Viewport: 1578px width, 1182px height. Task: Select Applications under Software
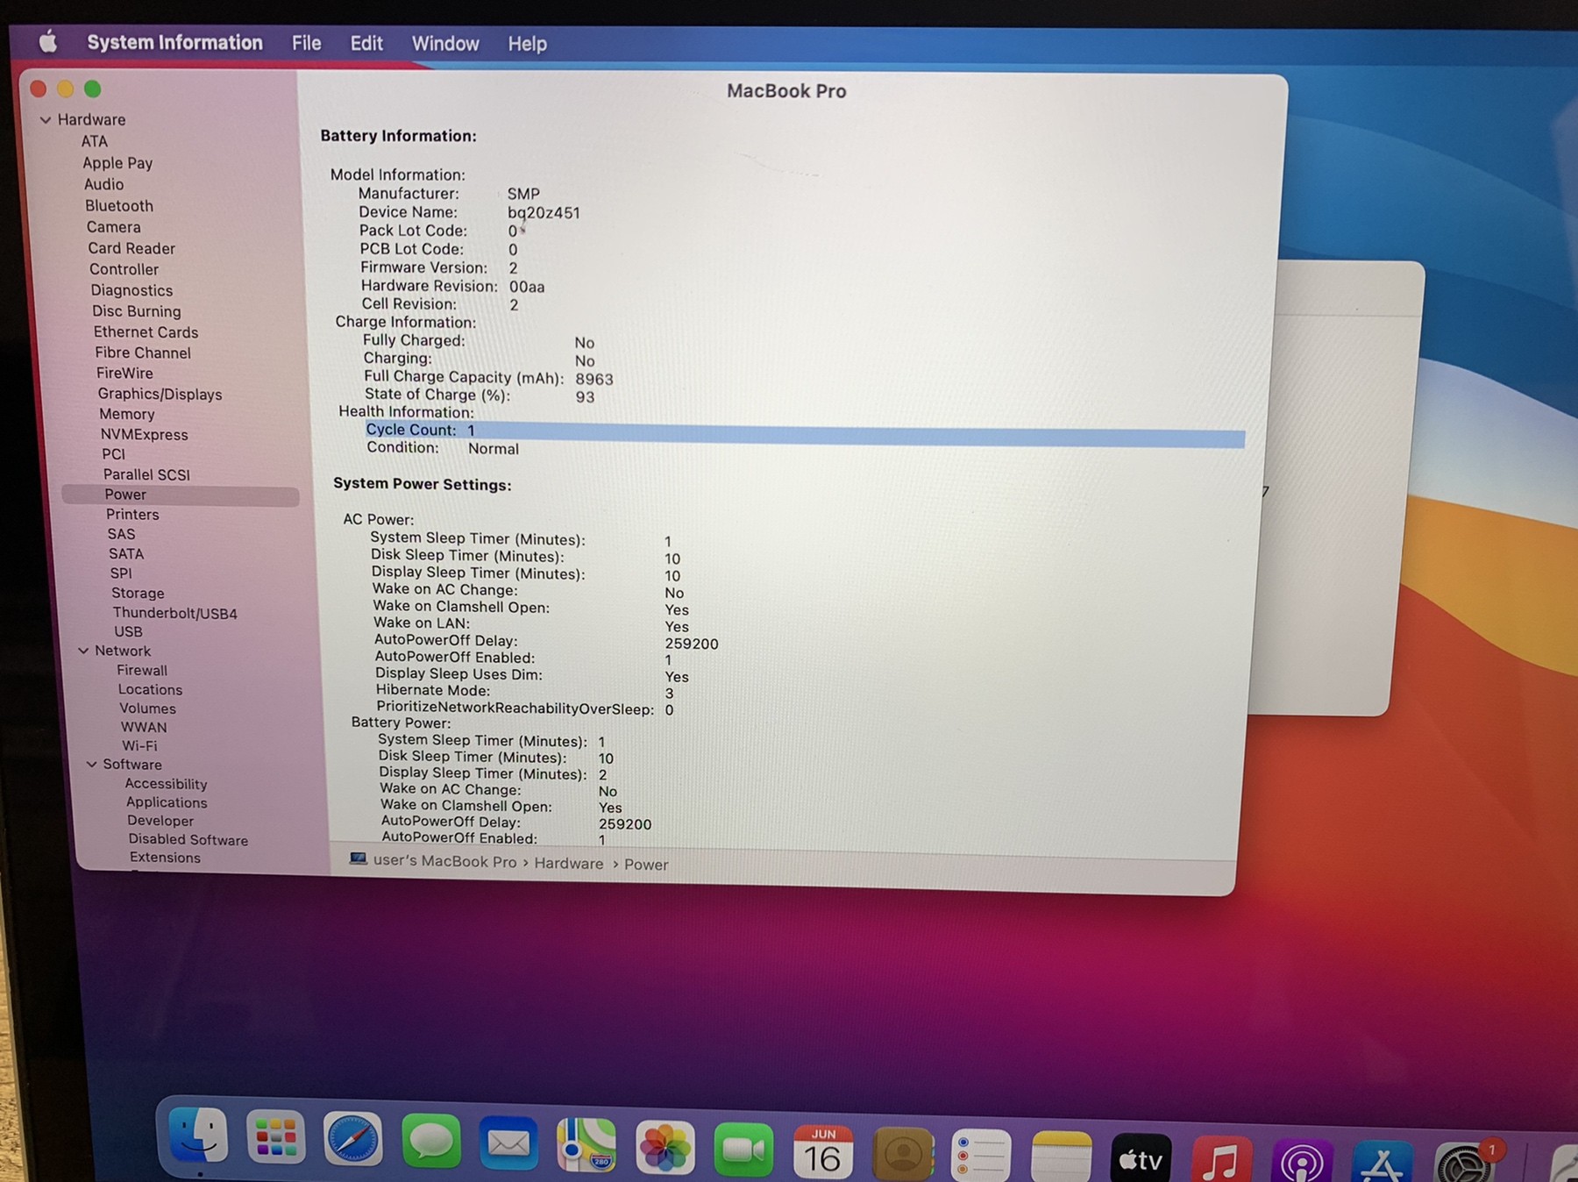[x=167, y=802]
